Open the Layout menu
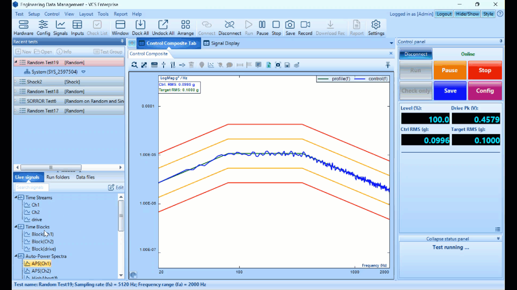This screenshot has height=290, width=517. [x=86, y=14]
